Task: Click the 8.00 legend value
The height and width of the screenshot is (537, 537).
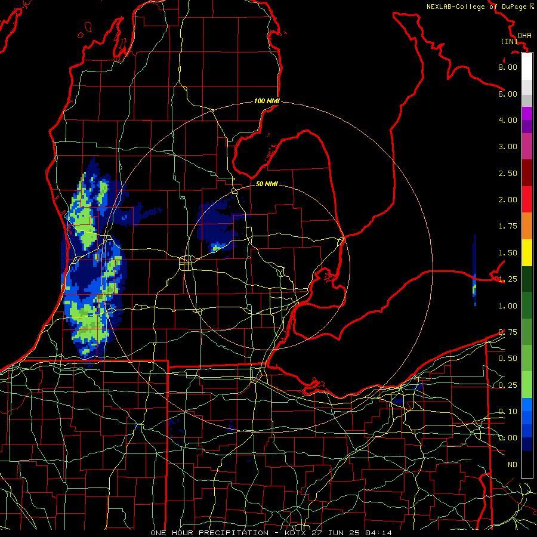Action: pos(508,67)
